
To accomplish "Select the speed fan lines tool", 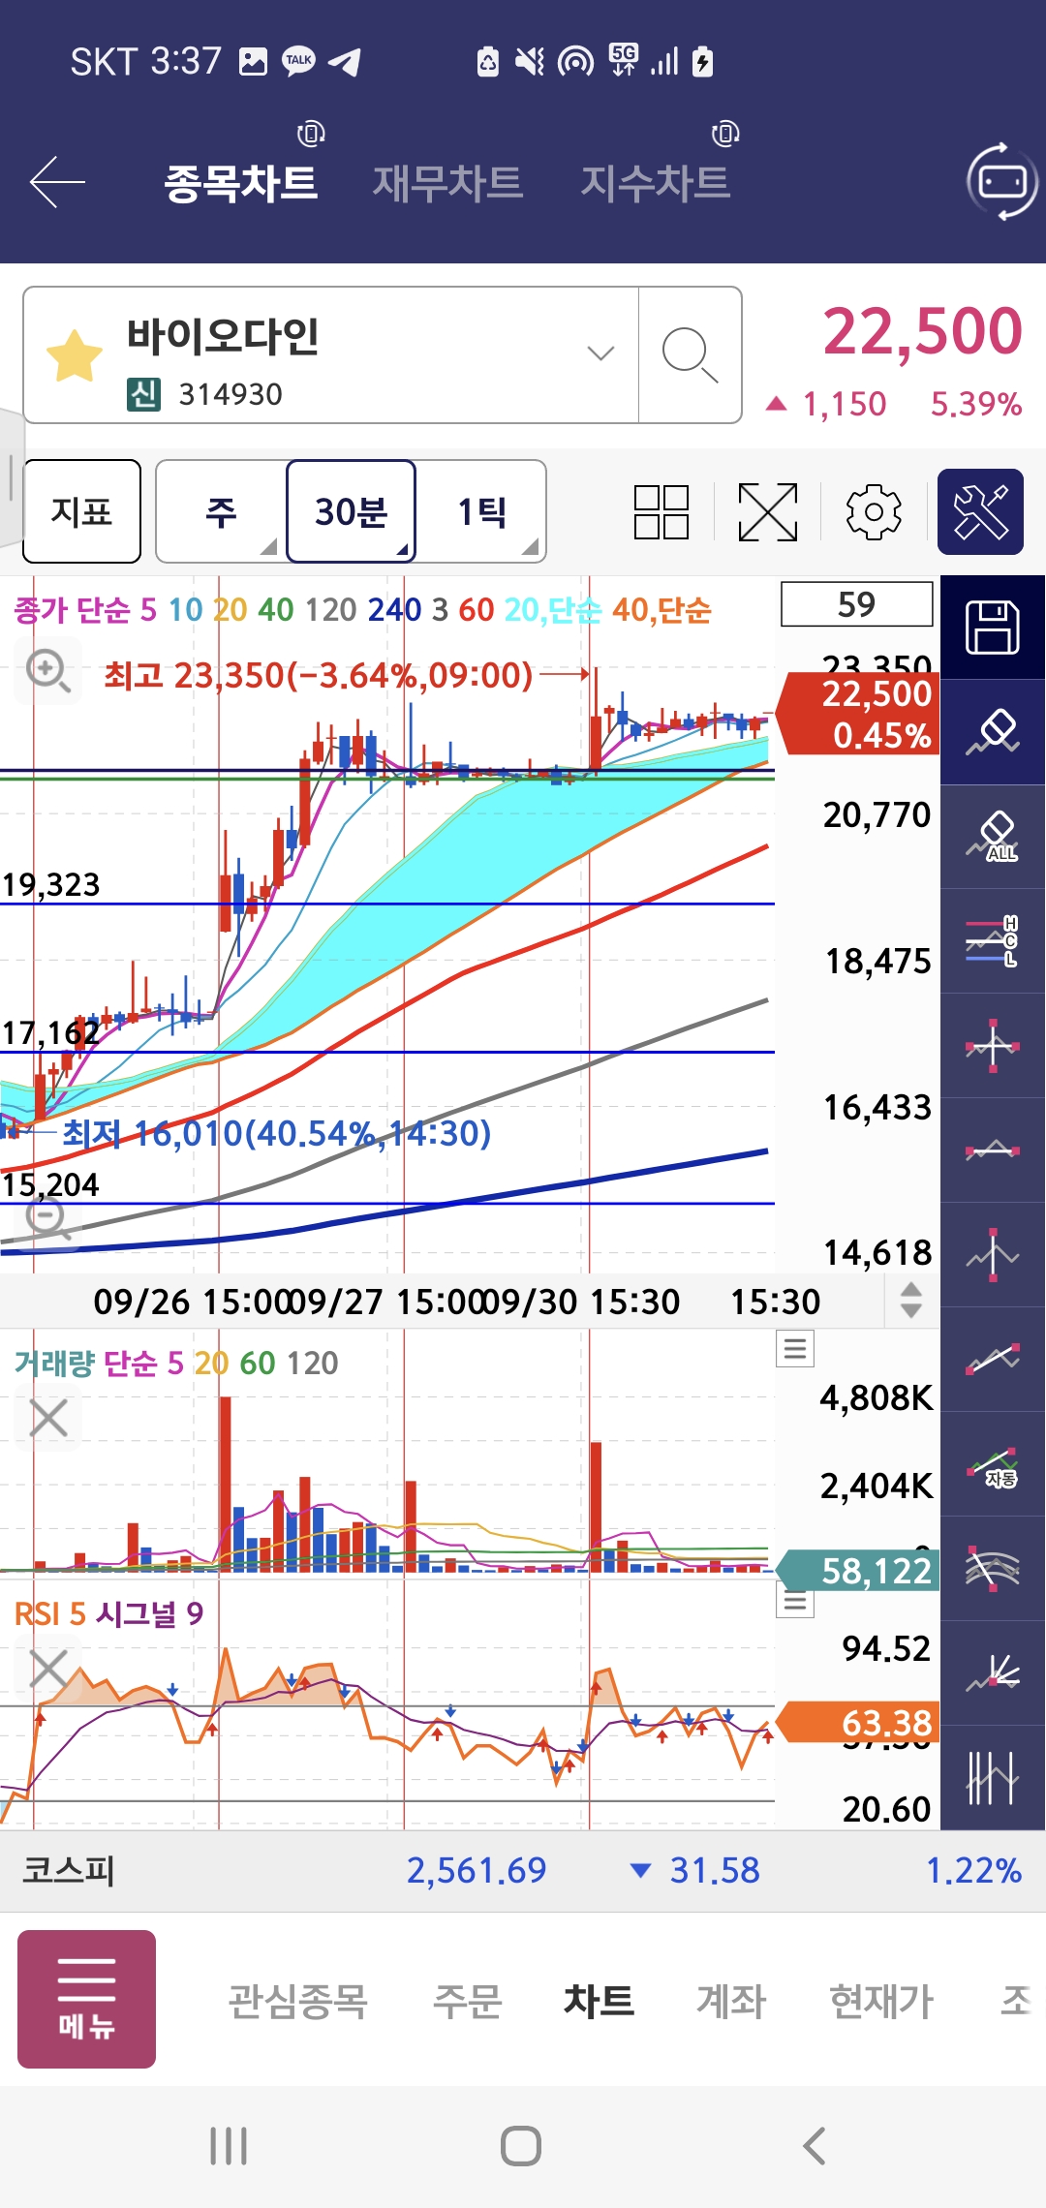I will [x=993, y=1673].
